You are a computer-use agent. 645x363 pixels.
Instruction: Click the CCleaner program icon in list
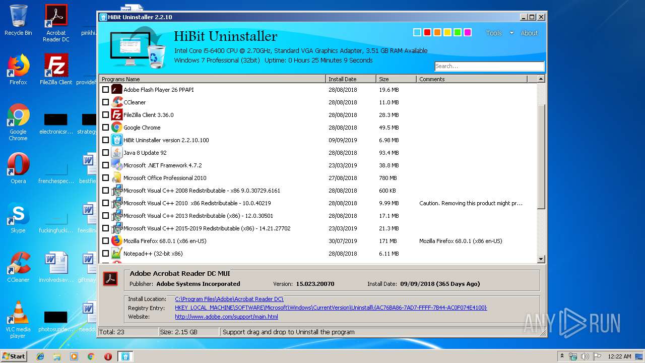click(117, 102)
